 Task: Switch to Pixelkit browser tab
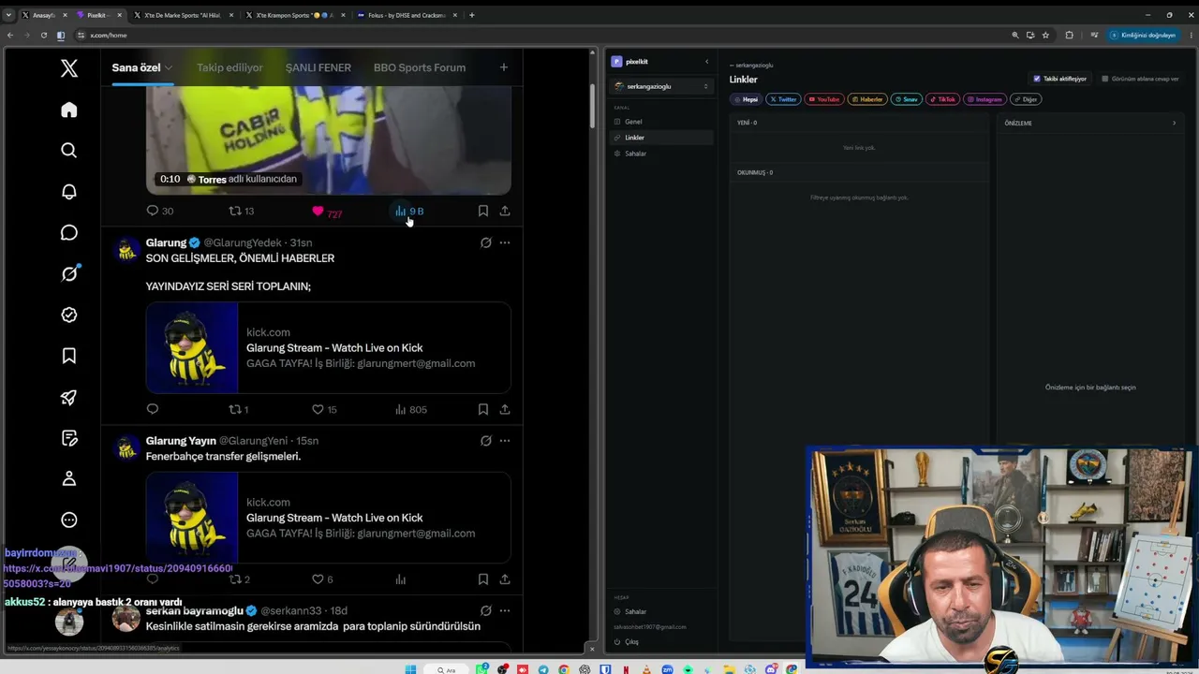point(96,15)
